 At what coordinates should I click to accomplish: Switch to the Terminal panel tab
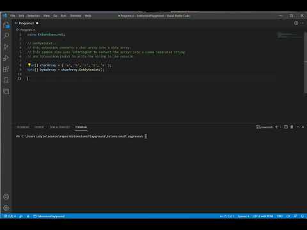(81, 127)
